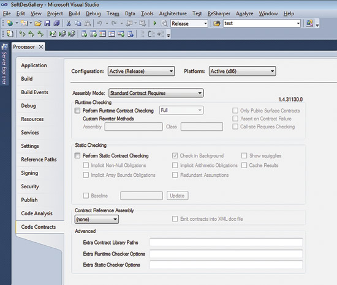
Task: Click the Extra Runtime Checker Options field
Action: (226, 254)
